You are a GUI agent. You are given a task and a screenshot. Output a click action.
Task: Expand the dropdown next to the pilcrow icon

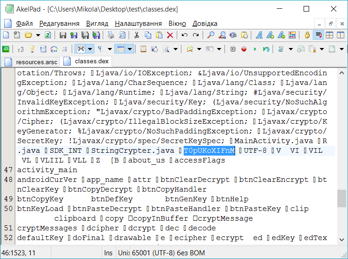[x=110, y=49]
